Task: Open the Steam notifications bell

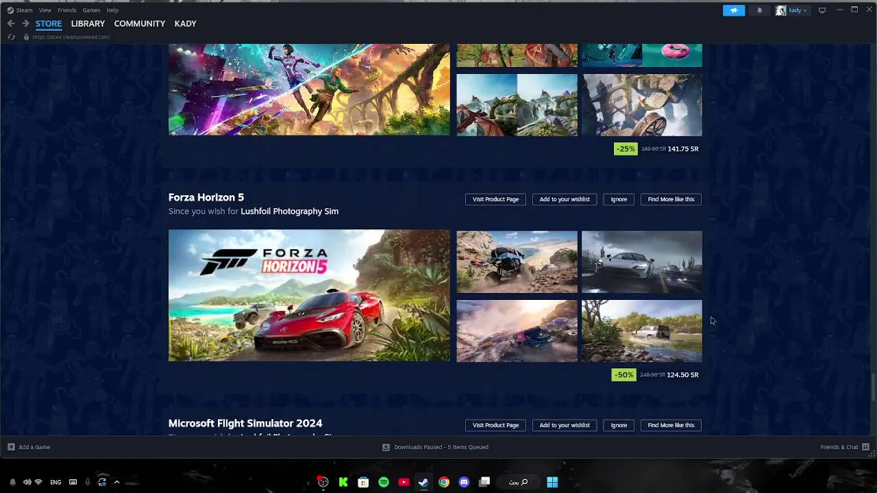Action: tap(759, 10)
